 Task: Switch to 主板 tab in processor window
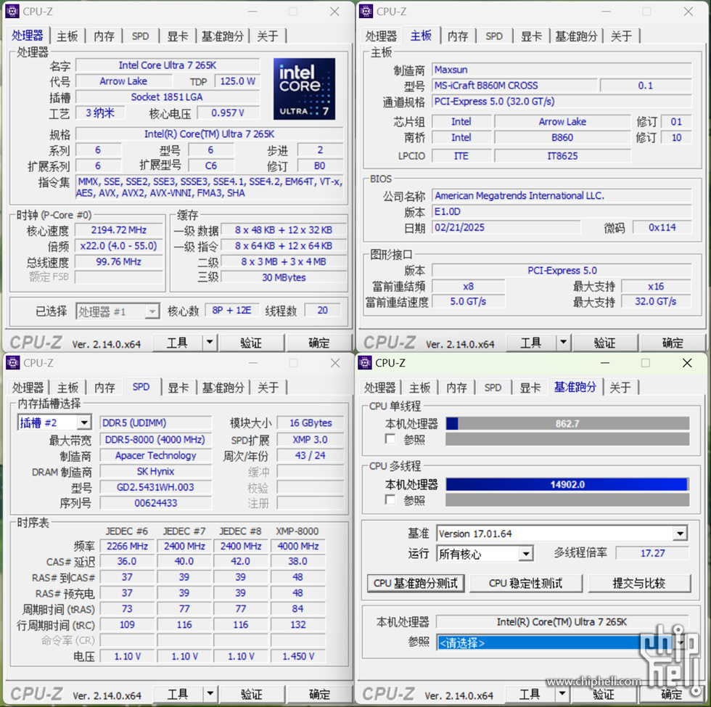tap(67, 36)
